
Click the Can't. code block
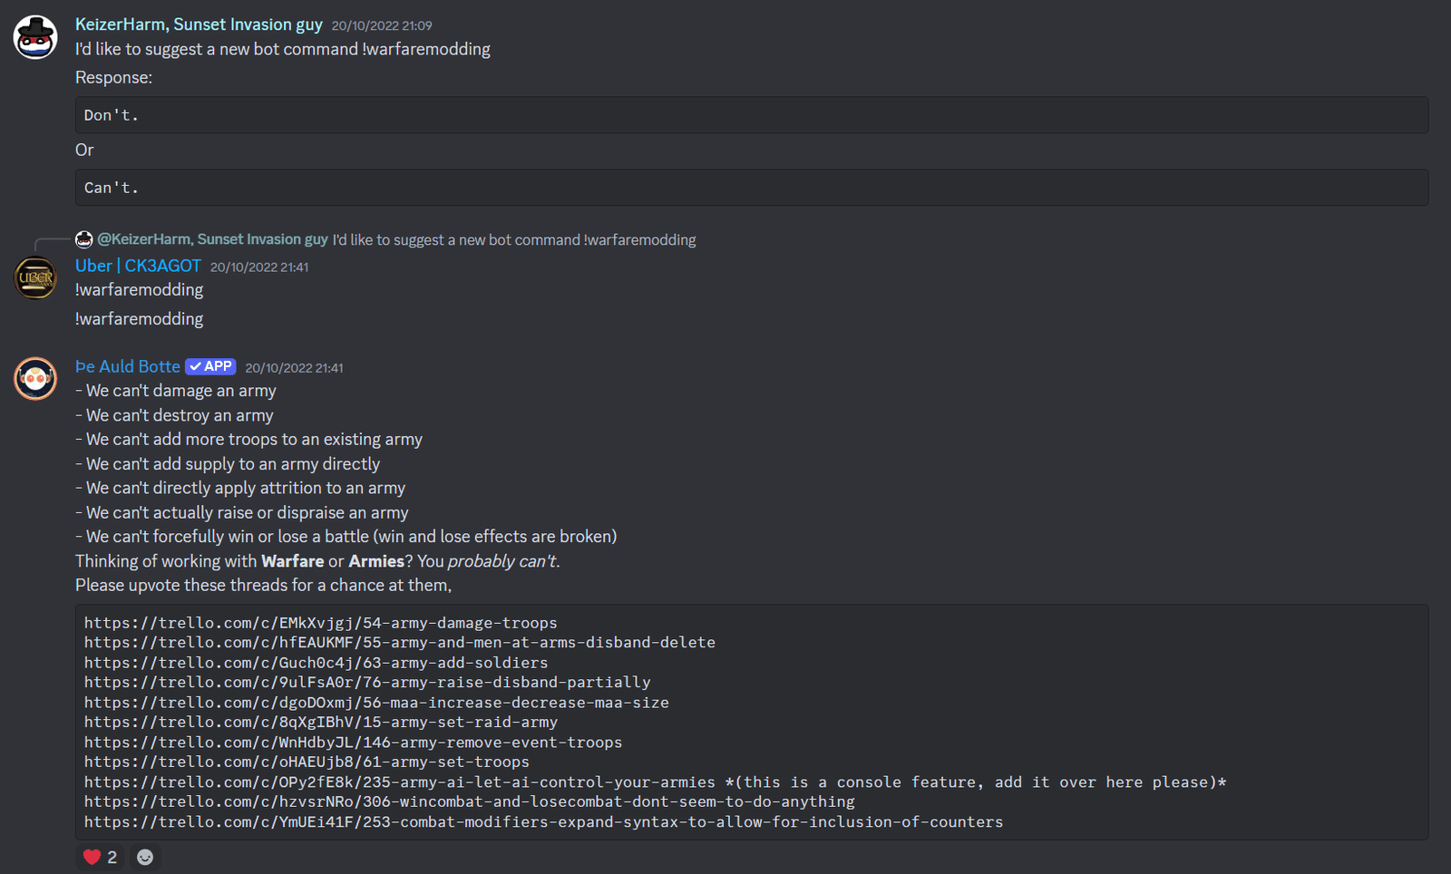(752, 188)
